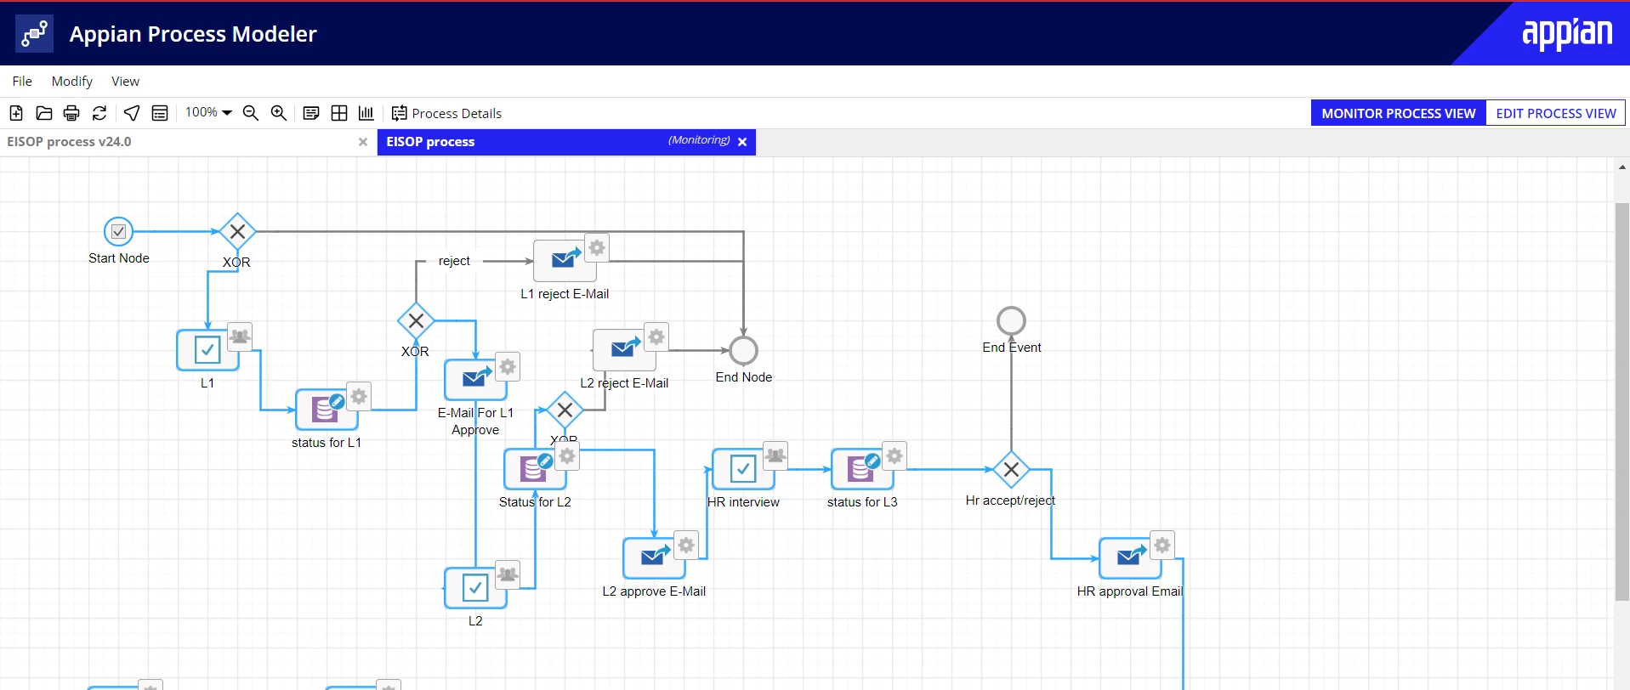Click the reject flow label
This screenshot has width=1630, height=690.
coord(454,261)
